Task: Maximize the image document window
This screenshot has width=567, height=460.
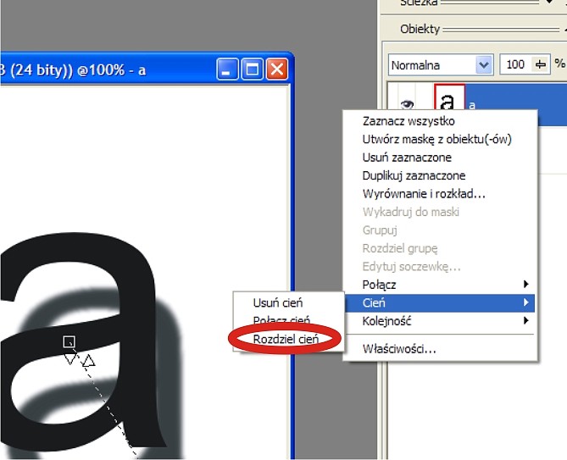Action: click(x=252, y=69)
